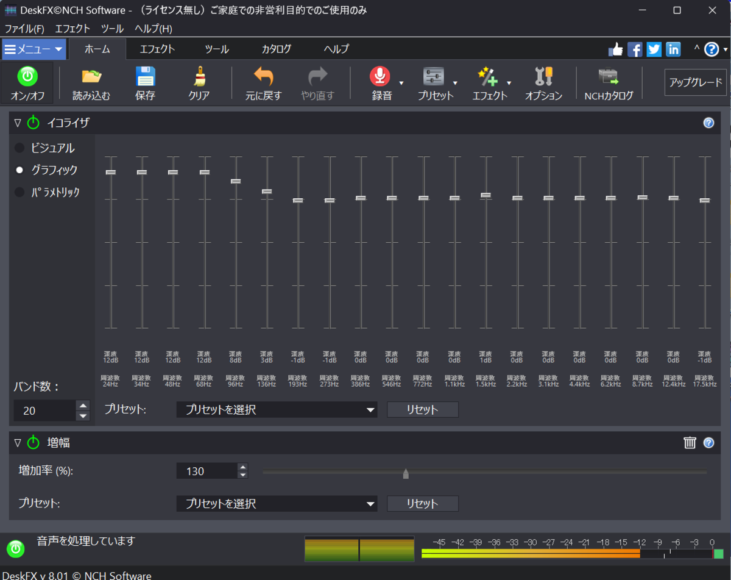731x580 pixels.
Task: Click the 136Hz equalizer band slider handle
Action: click(267, 192)
